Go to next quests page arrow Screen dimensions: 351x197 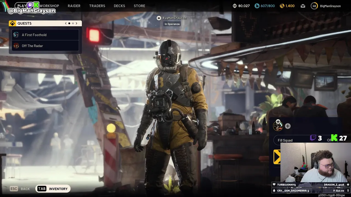point(77,23)
